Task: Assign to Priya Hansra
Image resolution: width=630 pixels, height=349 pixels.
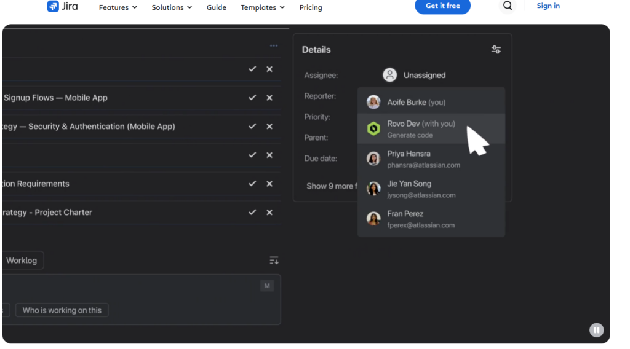Action: pos(431,159)
